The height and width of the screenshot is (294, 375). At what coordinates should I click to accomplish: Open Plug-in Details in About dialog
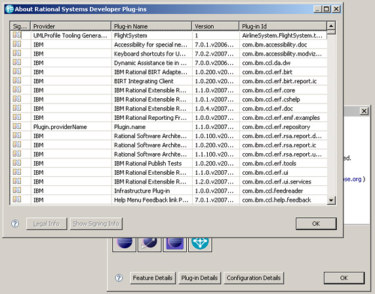[199, 278]
